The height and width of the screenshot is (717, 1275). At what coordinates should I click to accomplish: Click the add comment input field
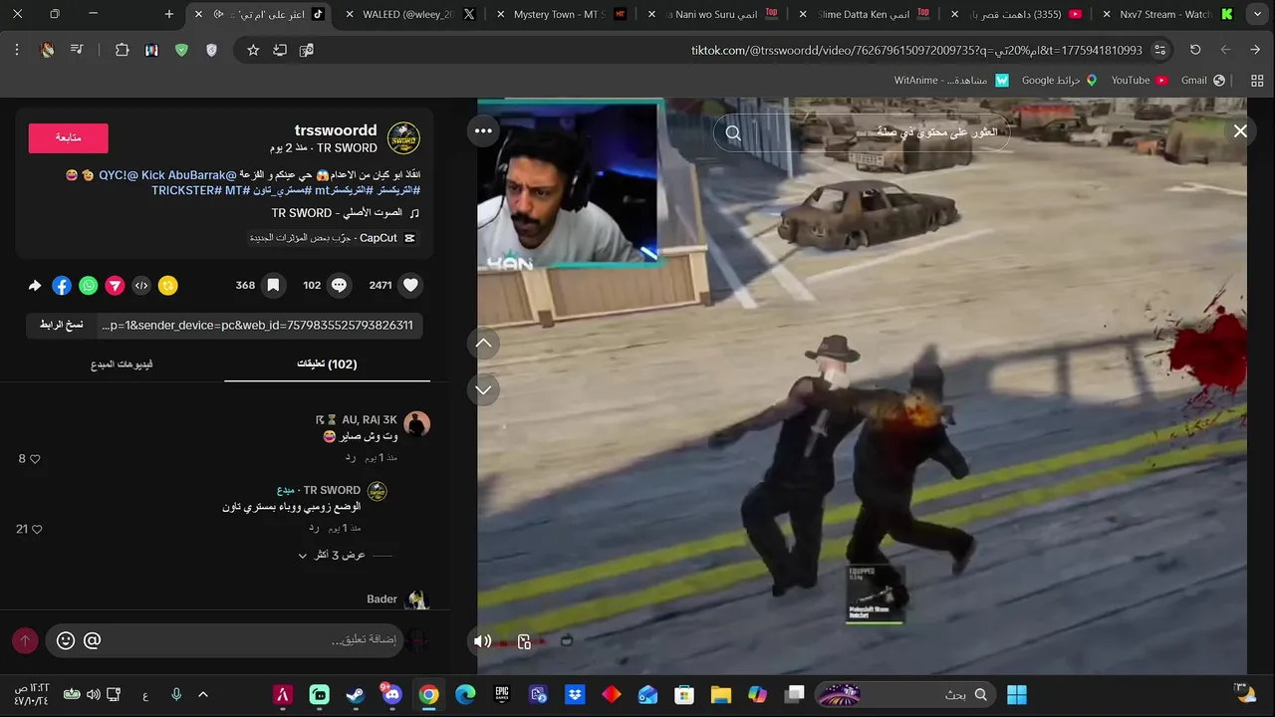224,640
